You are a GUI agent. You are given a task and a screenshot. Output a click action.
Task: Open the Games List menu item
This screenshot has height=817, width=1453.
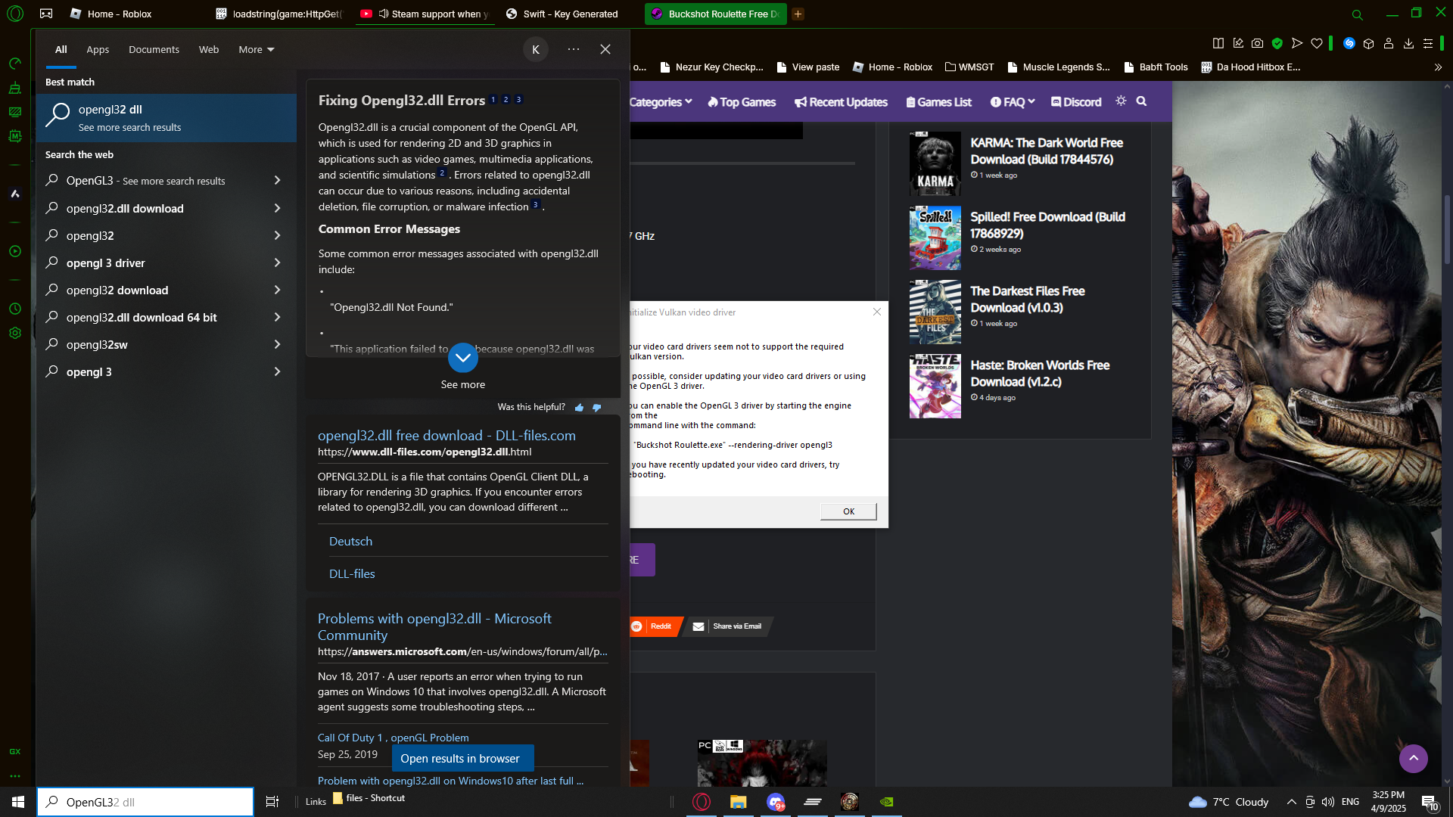click(938, 102)
